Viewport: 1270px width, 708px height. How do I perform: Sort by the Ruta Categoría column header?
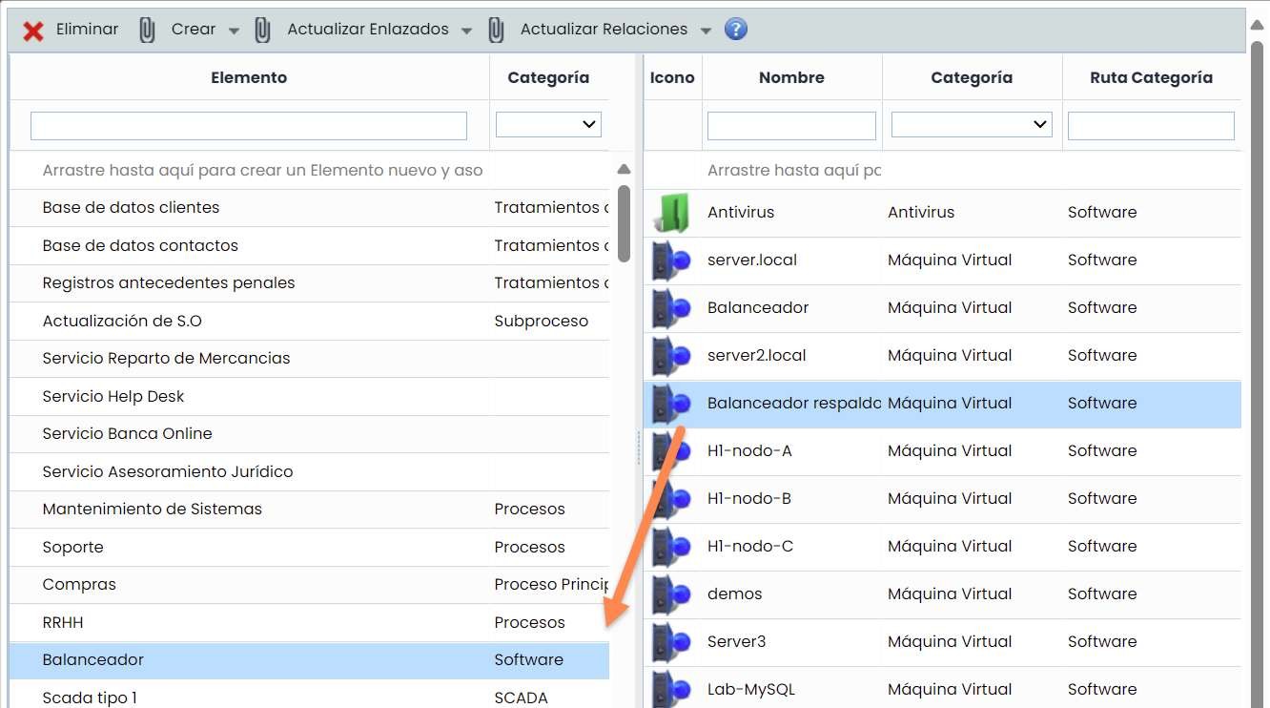pyautogui.click(x=1151, y=77)
